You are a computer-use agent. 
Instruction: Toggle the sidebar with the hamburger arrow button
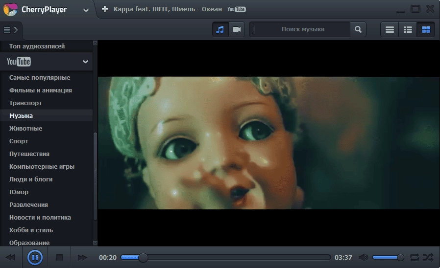(x=11, y=30)
